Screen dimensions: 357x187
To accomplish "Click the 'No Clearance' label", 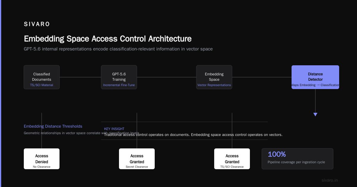I will [x=42, y=167].
